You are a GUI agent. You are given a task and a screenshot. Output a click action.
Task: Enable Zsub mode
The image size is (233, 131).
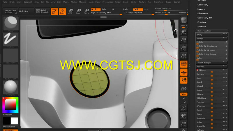tap(138, 9)
